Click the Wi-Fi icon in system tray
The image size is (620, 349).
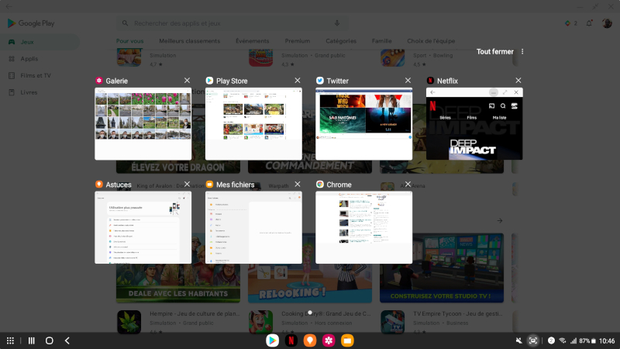[563, 340]
